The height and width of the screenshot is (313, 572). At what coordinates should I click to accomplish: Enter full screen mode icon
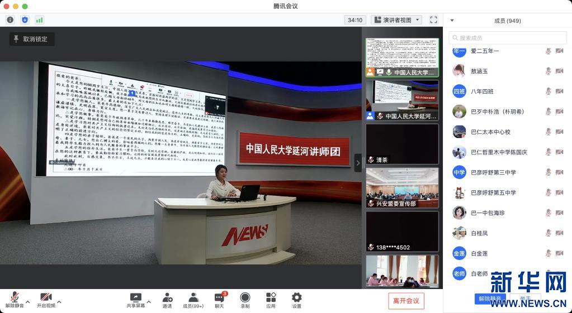tap(433, 20)
